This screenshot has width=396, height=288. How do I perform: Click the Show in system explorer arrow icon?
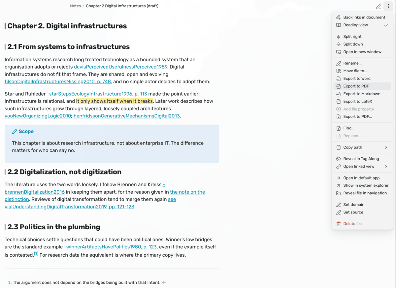click(338, 185)
